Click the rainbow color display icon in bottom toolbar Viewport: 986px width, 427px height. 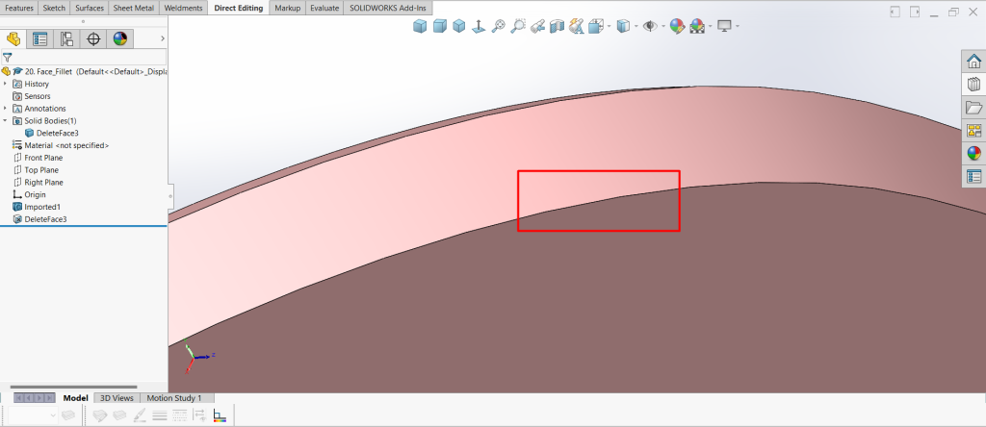[219, 415]
